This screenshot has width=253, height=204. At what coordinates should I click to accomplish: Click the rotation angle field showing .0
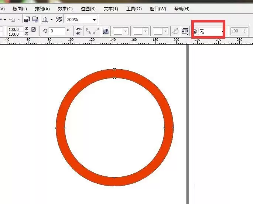tap(57, 31)
